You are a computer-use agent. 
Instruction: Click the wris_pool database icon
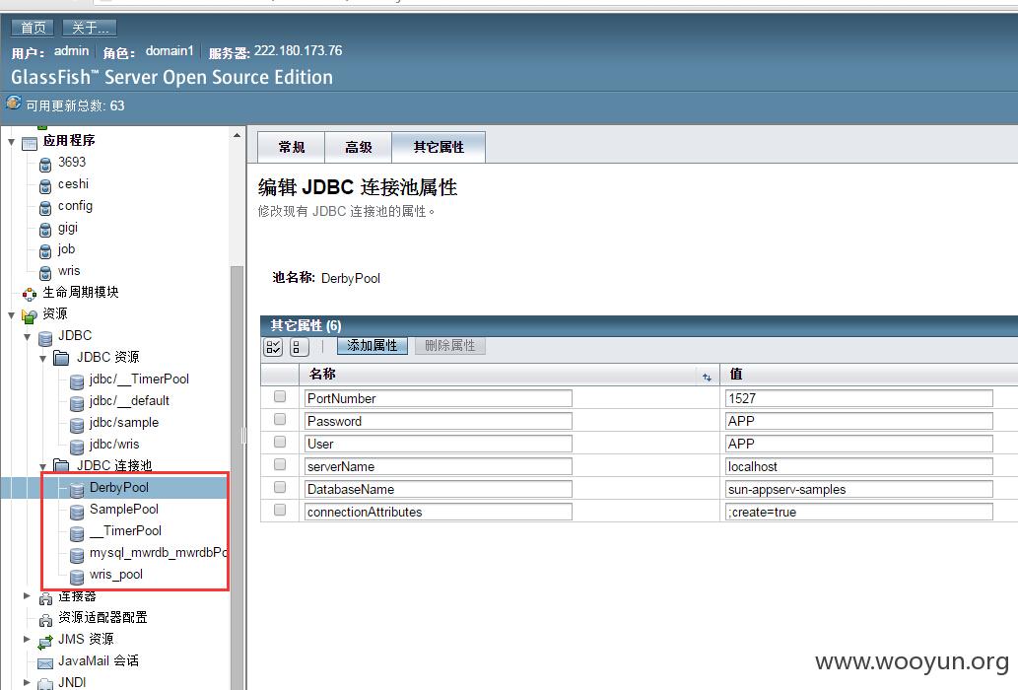coord(77,577)
